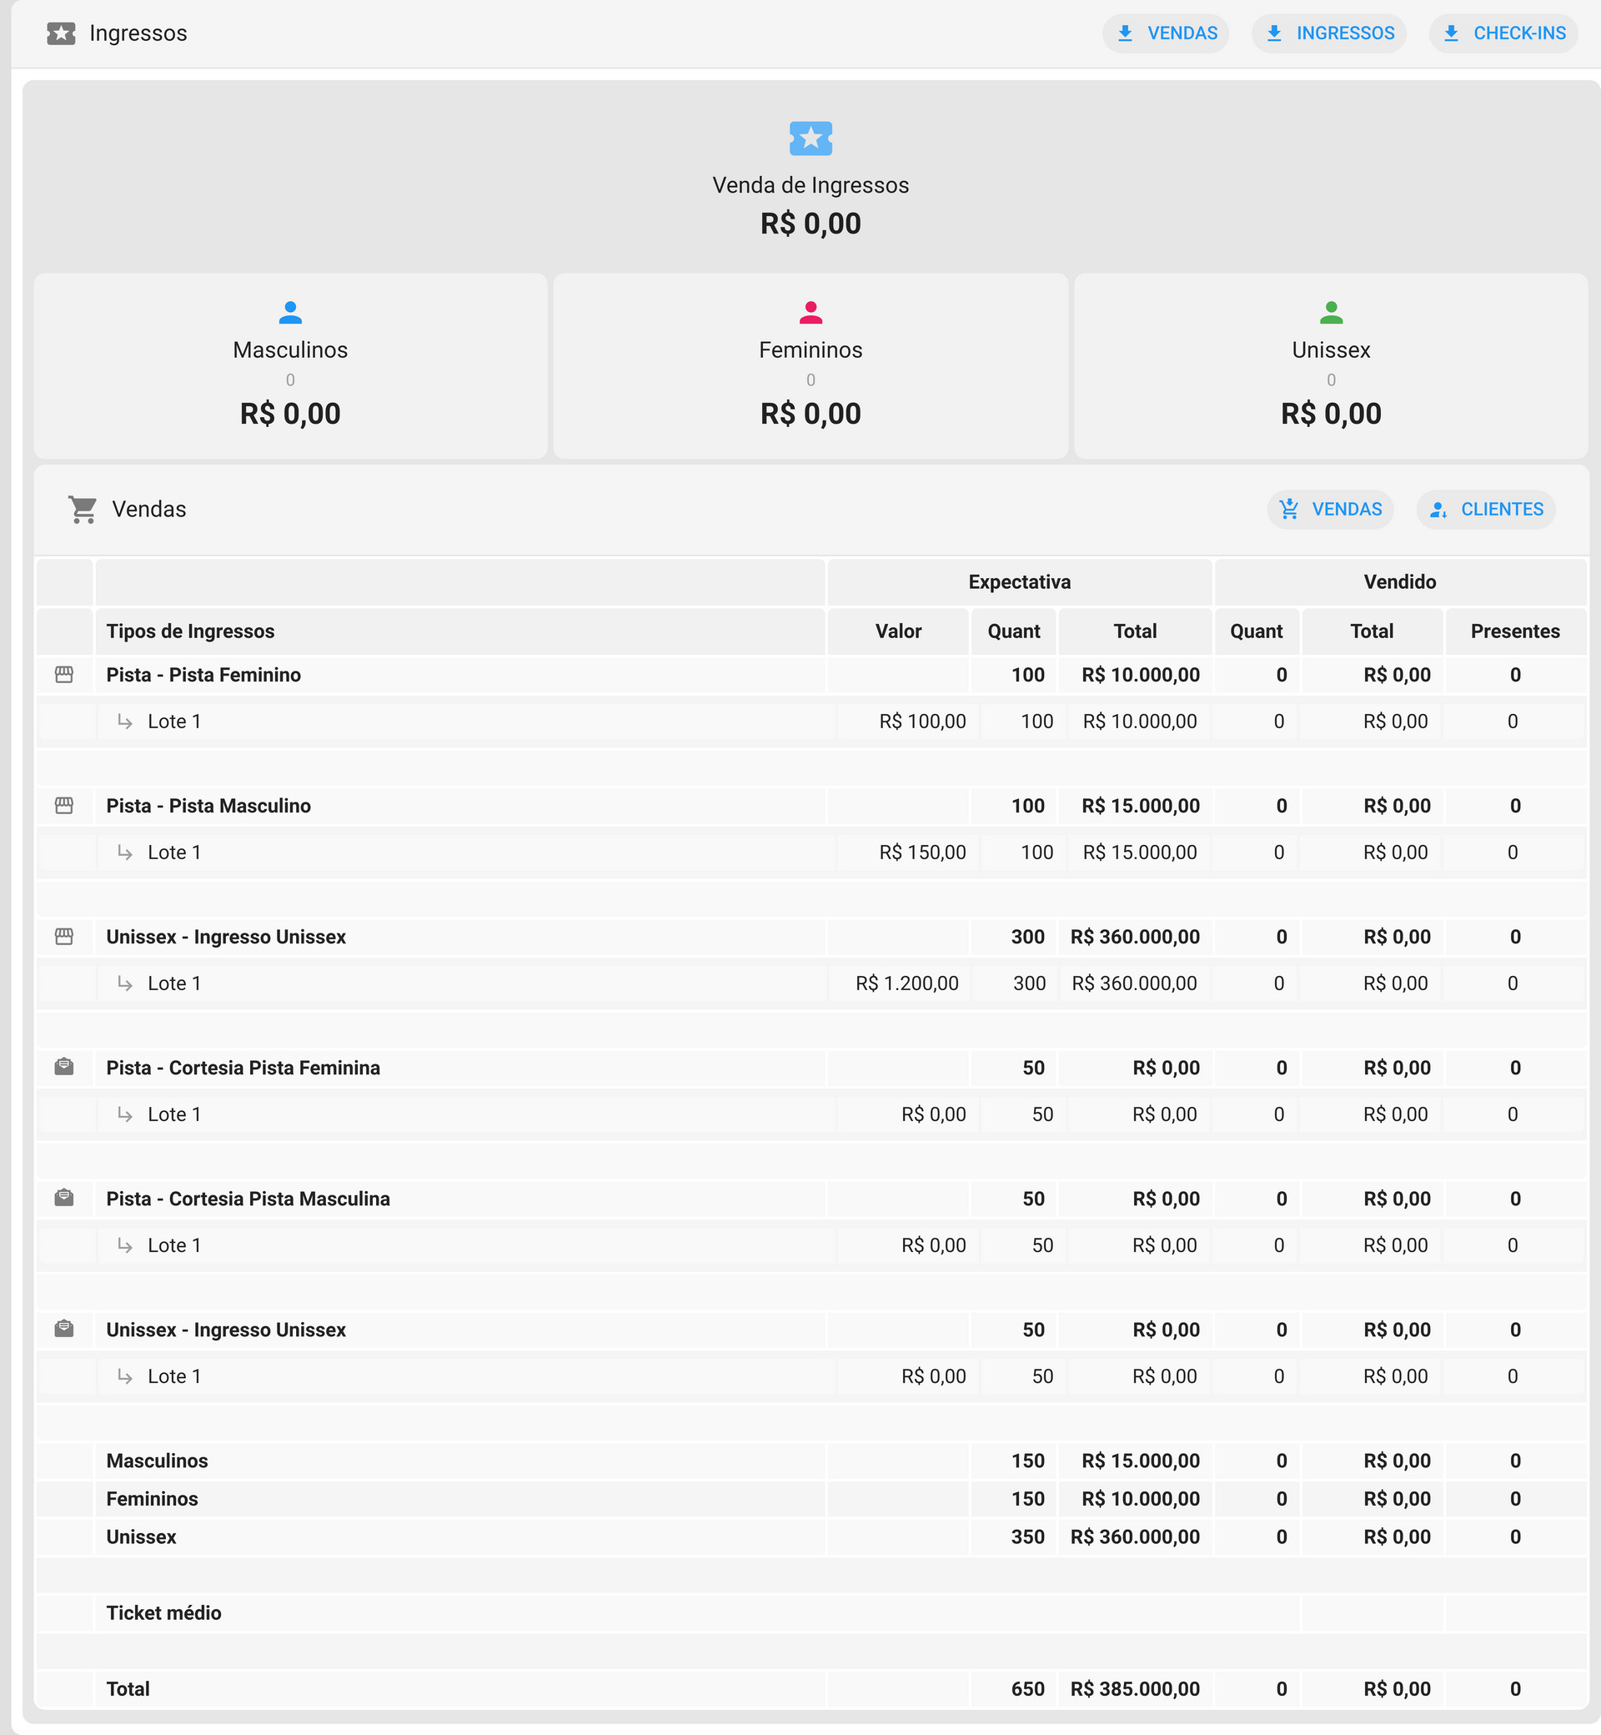This screenshot has height=1735, width=1601.
Task: Click the Femininos card title
Action: pos(811,350)
